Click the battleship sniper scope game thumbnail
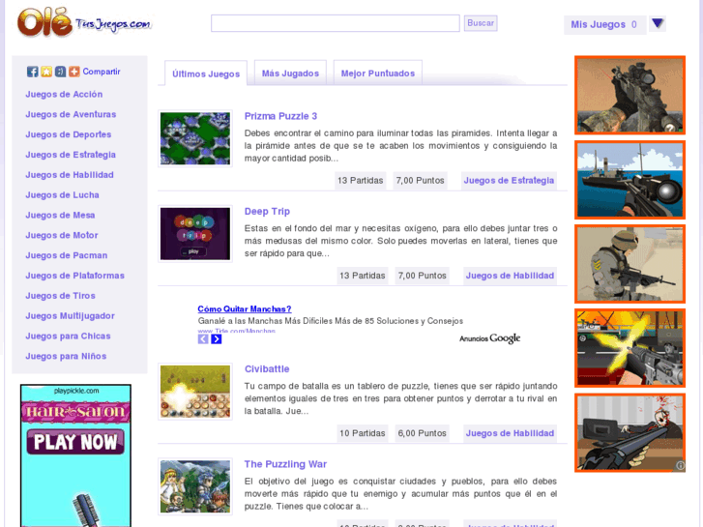 tap(630, 180)
